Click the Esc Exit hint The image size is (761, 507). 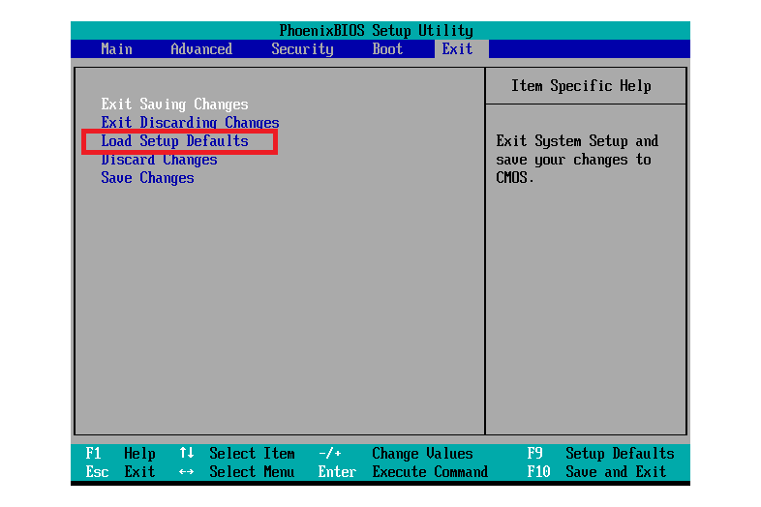[120, 472]
